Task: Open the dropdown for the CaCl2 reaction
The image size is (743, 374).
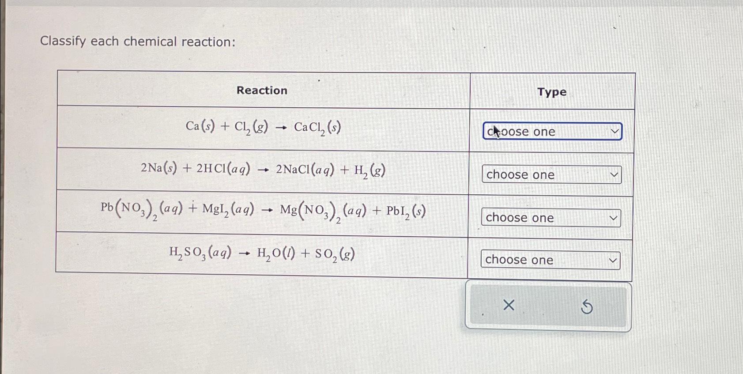Action: click(552, 132)
